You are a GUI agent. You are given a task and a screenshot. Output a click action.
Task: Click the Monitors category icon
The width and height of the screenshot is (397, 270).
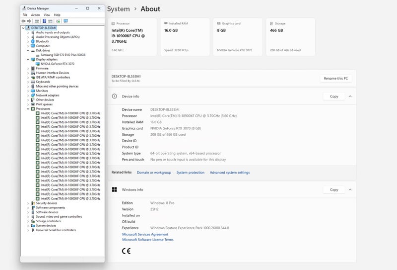coord(33,91)
